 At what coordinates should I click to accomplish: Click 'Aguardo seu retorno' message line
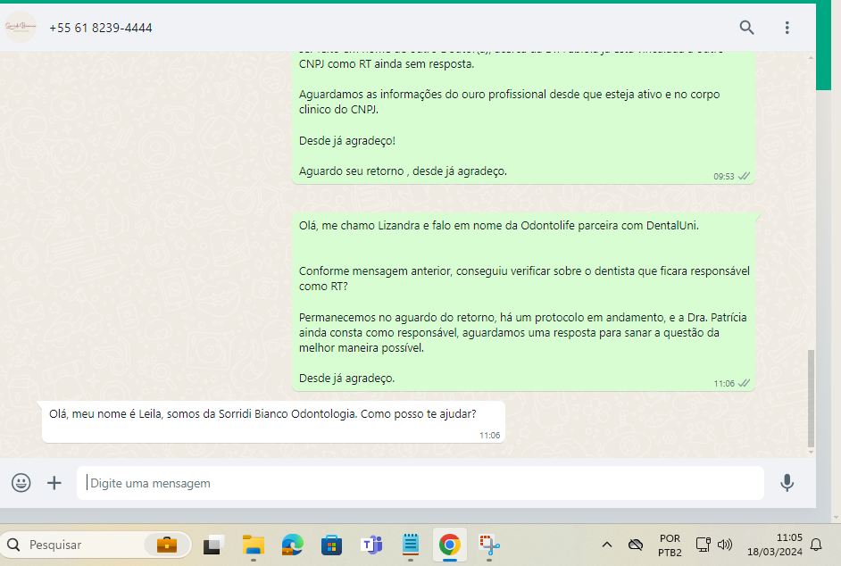[x=403, y=171]
